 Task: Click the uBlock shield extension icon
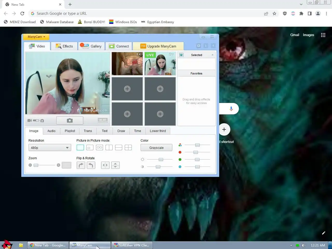point(285,13)
